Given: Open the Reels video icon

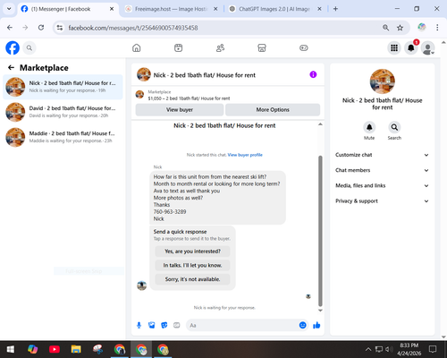Looking at the screenshot, I should pyautogui.click(x=178, y=47).
